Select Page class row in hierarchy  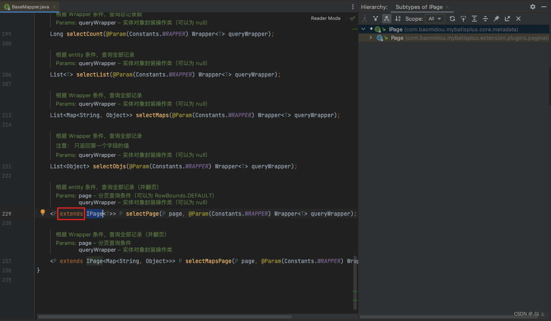tap(455, 38)
